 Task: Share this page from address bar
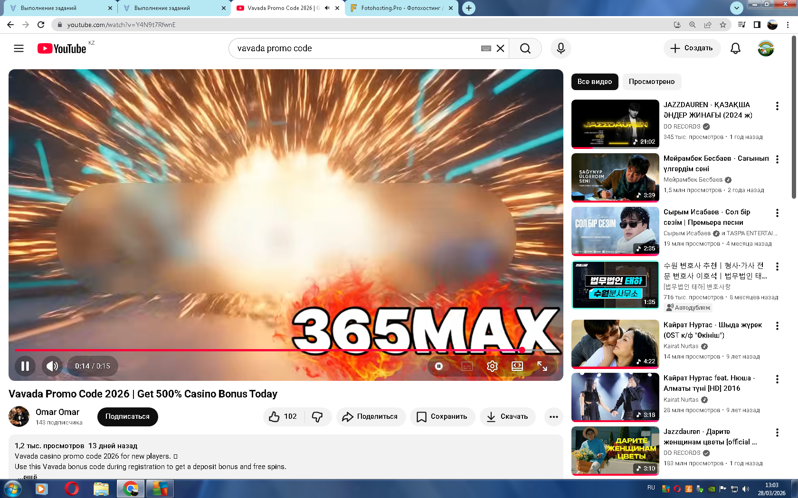[708, 25]
